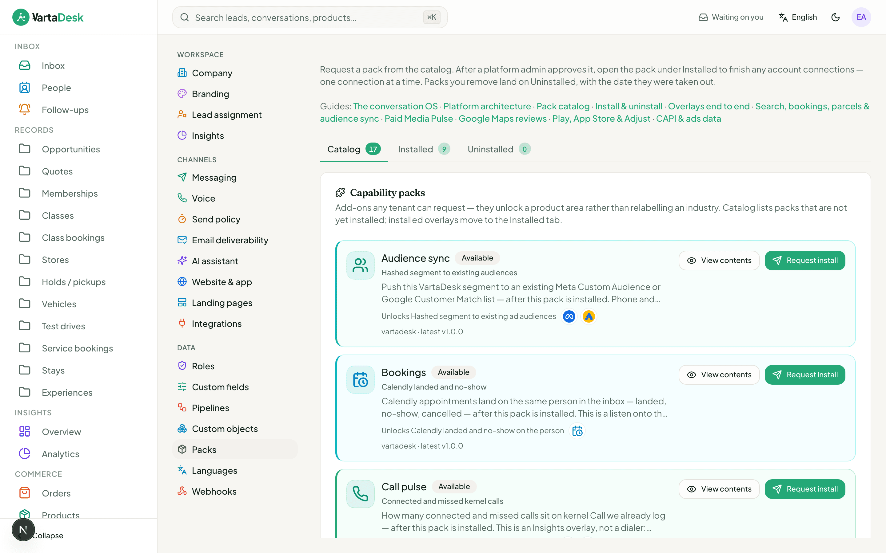
Task: Click Integrations plug icon
Action: pos(182,323)
